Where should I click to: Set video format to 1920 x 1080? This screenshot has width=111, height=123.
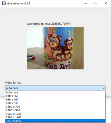coord(55,114)
